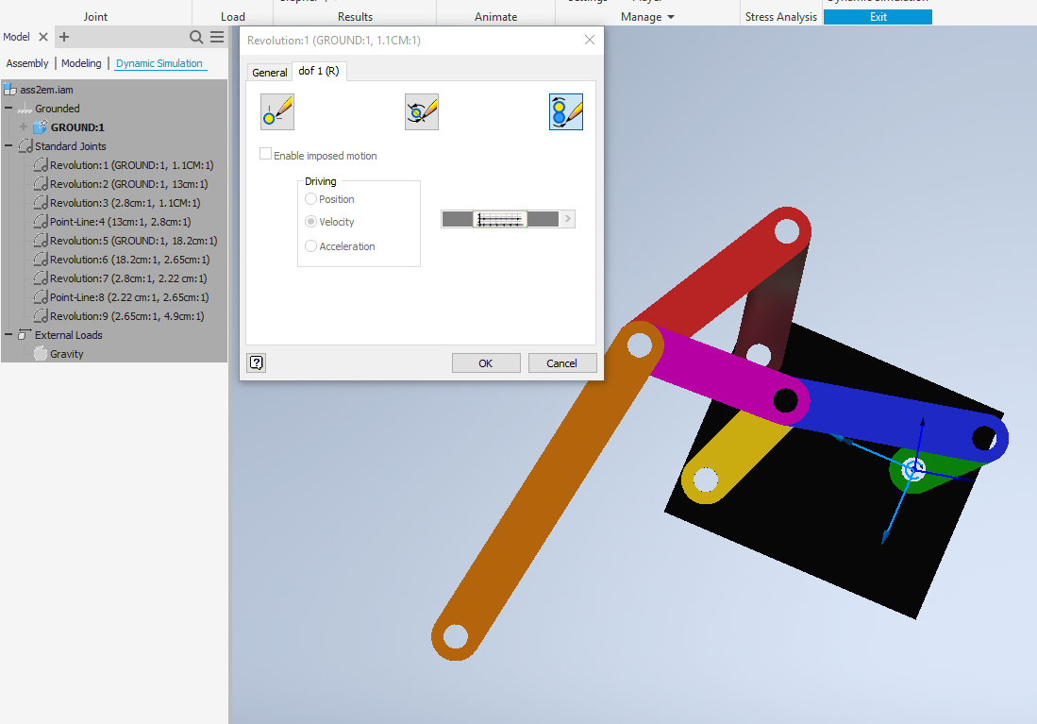This screenshot has height=724, width=1037.
Task: Close the Revolution:1 dialog
Action: coord(589,41)
